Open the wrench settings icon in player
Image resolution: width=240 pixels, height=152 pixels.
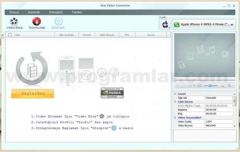(x=229, y=86)
